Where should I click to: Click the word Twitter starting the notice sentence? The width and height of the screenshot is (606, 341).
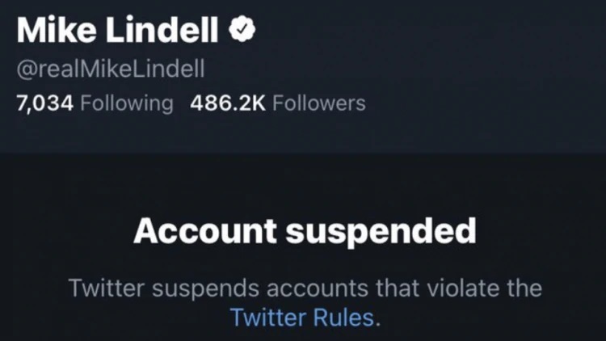point(107,288)
